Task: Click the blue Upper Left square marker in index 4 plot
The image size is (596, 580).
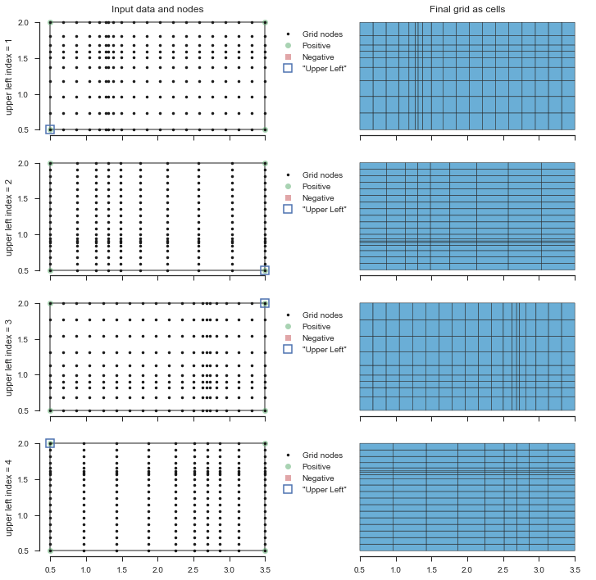Action: point(50,443)
